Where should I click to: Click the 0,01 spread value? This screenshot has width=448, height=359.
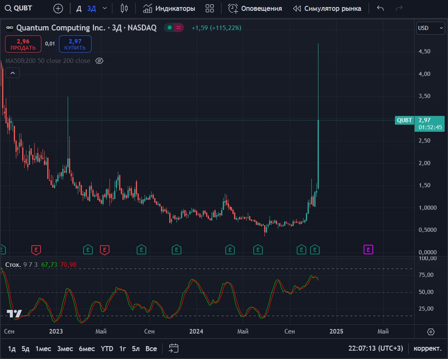tap(50, 44)
